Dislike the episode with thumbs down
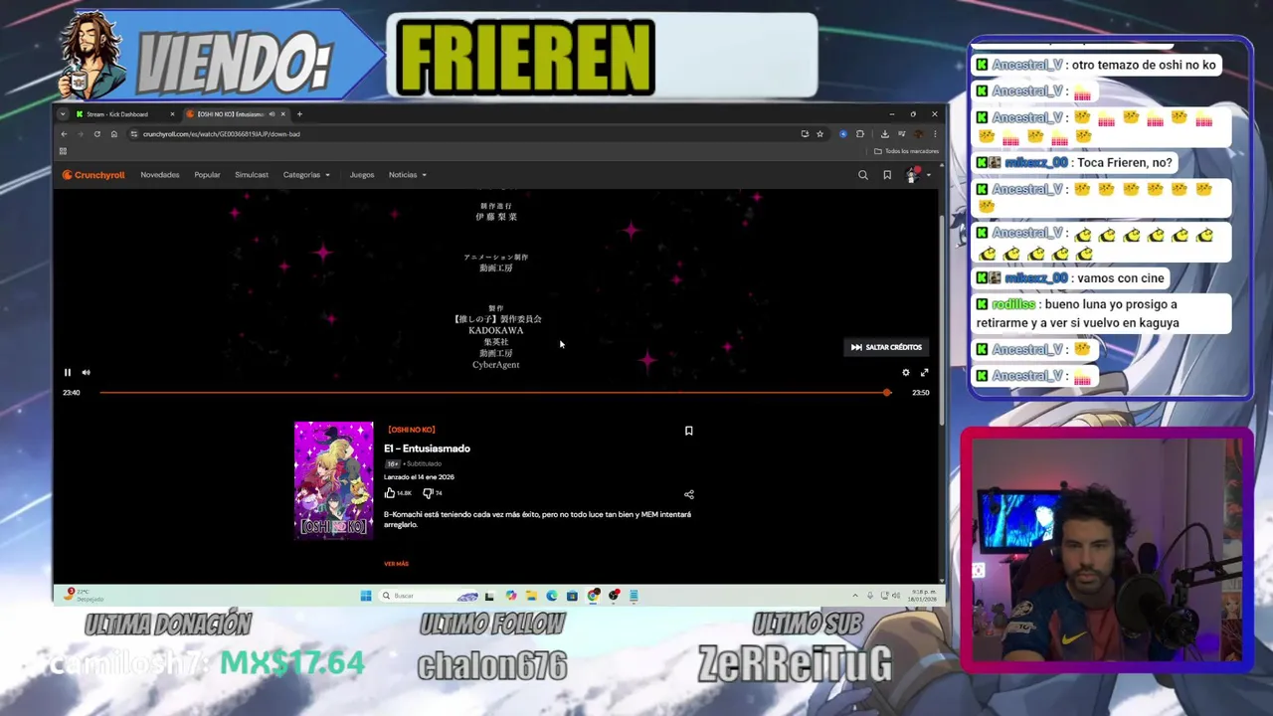1273x716 pixels. 428,492
